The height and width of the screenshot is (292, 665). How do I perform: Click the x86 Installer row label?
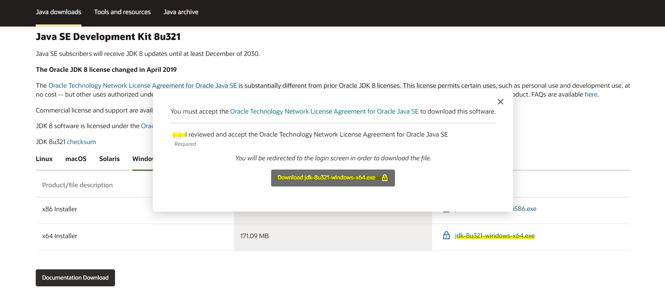(x=59, y=209)
